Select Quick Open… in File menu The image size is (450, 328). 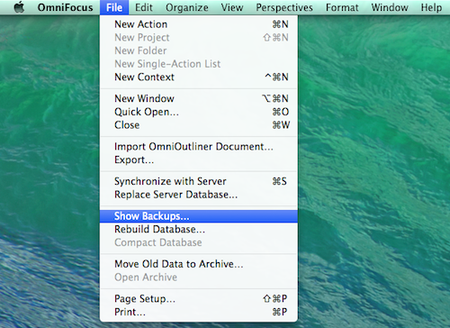coord(199,112)
